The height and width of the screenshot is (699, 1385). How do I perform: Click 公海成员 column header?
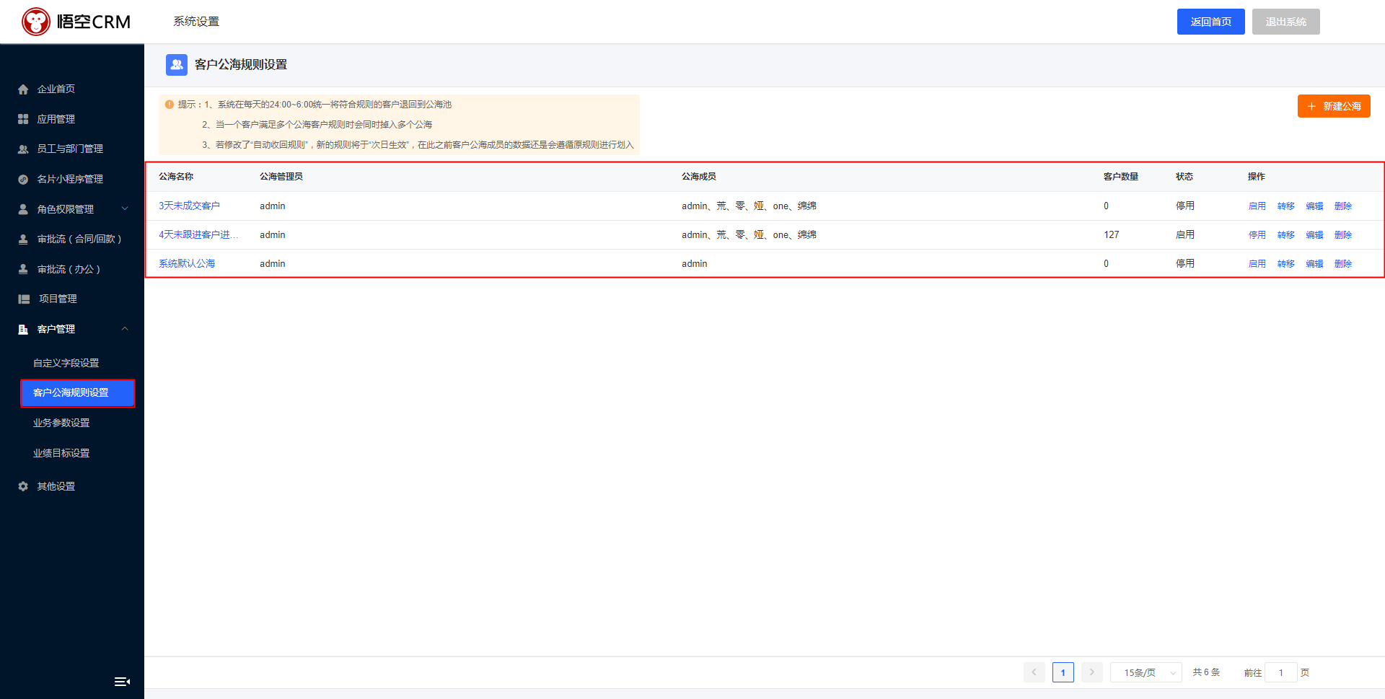pos(699,177)
